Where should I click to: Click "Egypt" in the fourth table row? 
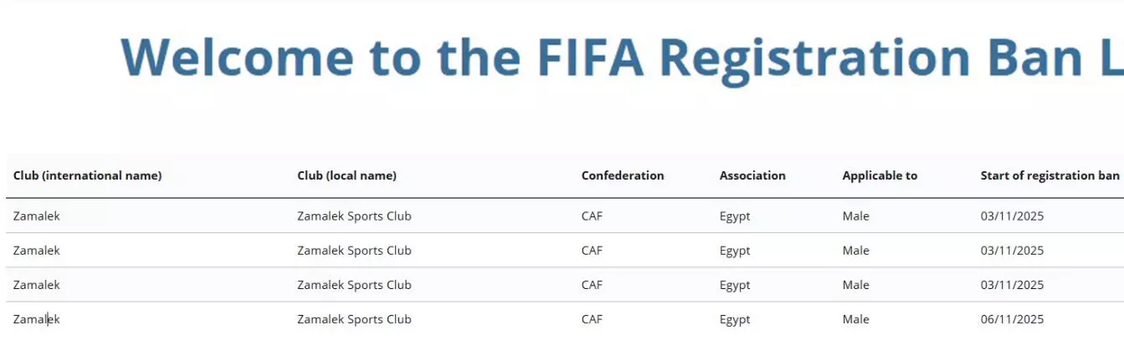point(735,319)
